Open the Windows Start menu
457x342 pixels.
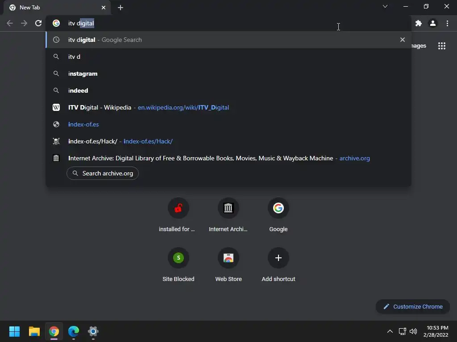click(14, 331)
